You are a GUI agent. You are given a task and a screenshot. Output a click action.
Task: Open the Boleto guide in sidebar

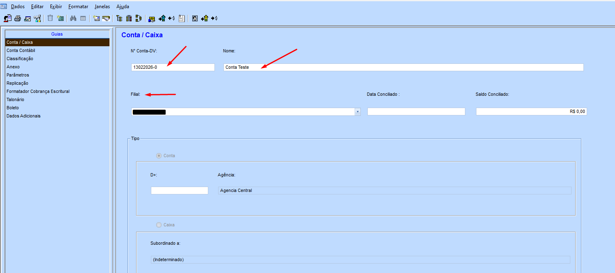tap(13, 108)
